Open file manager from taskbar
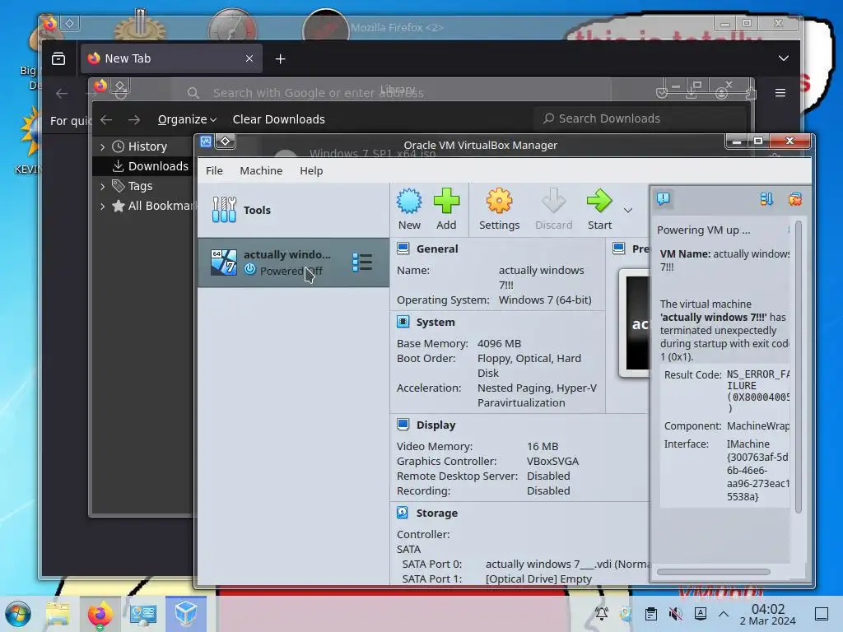The width and height of the screenshot is (843, 632). 58,614
